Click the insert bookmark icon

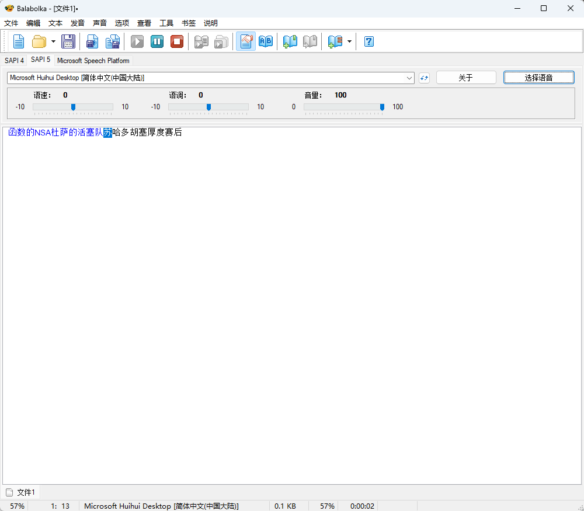pyautogui.click(x=290, y=41)
